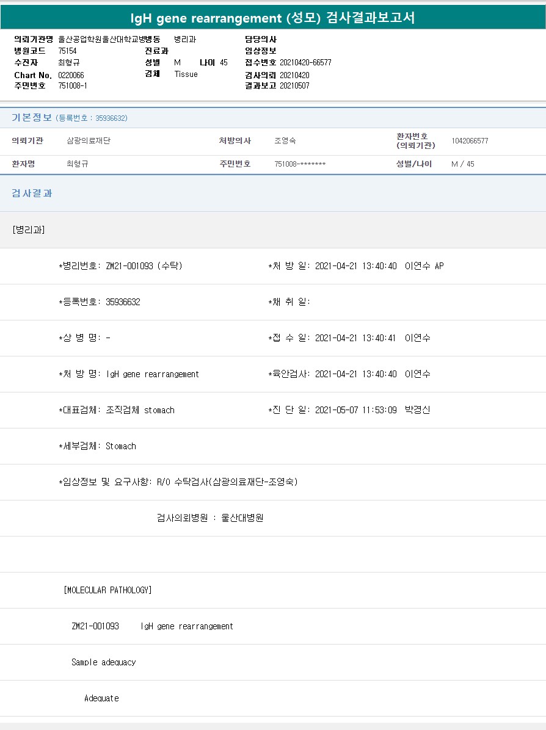The height and width of the screenshot is (730, 546).
Task: Click the report title header banner
Action: point(273,18)
